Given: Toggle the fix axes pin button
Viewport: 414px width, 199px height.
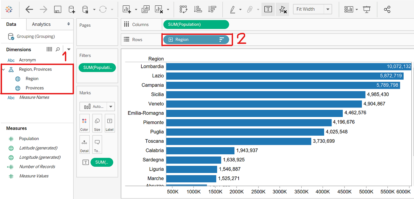Looking at the screenshot, I should 282,9.
